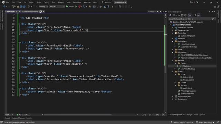Open Add to Source Control dropdown
The height and width of the screenshot is (124, 221).
tap(182, 122)
